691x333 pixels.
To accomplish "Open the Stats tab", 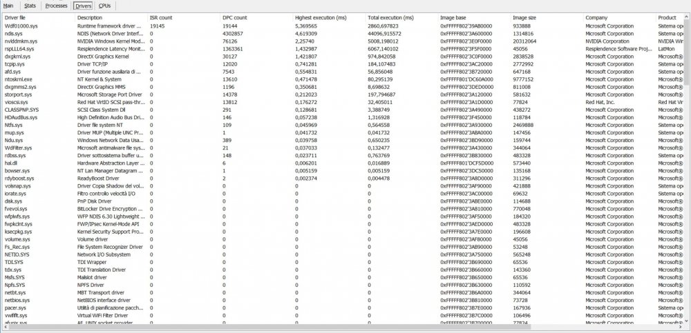I will 30,6.
